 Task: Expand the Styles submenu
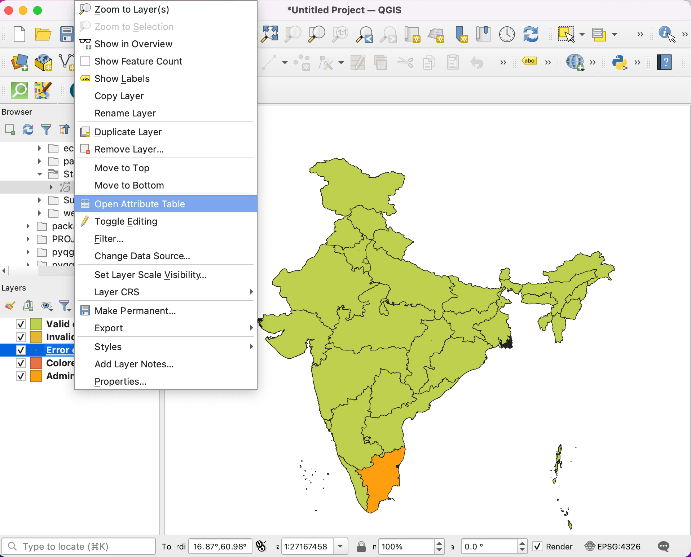tap(107, 346)
